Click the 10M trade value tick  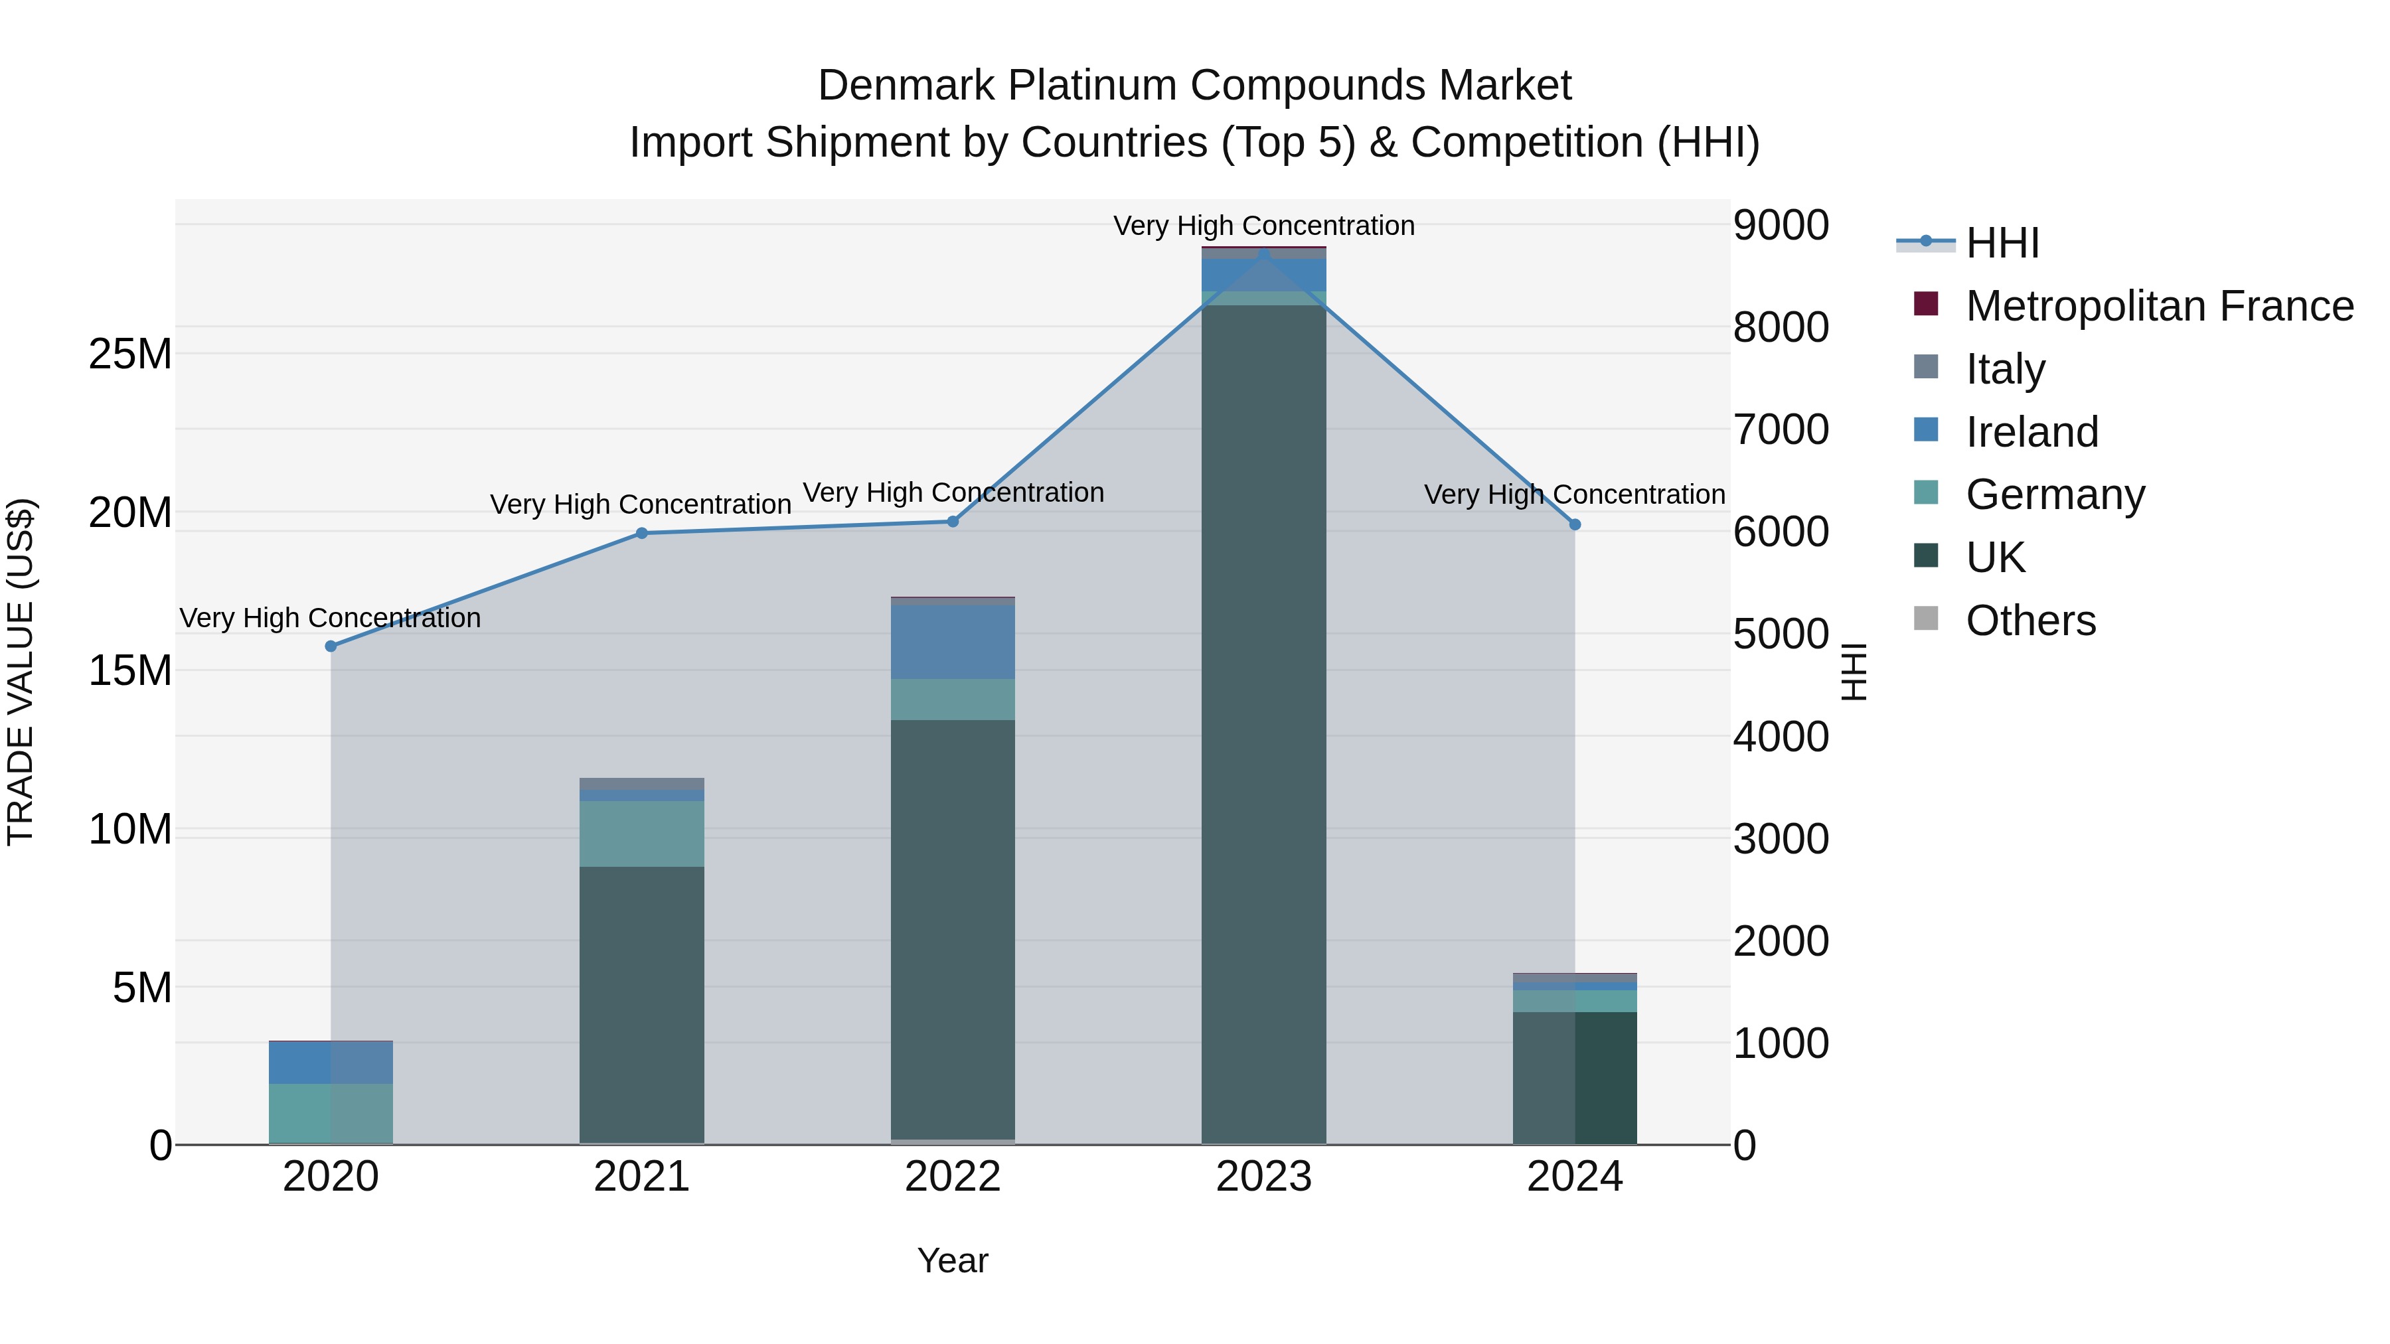130,829
